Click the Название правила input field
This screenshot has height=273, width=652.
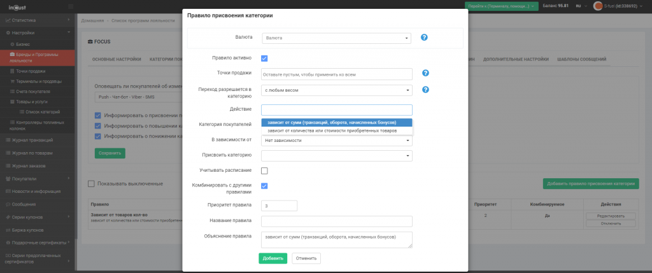coord(336,221)
